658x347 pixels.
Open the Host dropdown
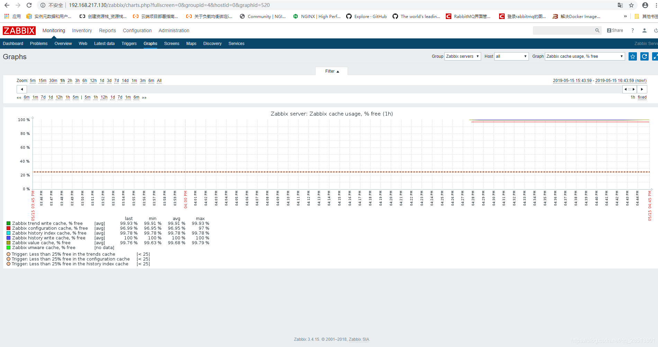pyautogui.click(x=512, y=56)
